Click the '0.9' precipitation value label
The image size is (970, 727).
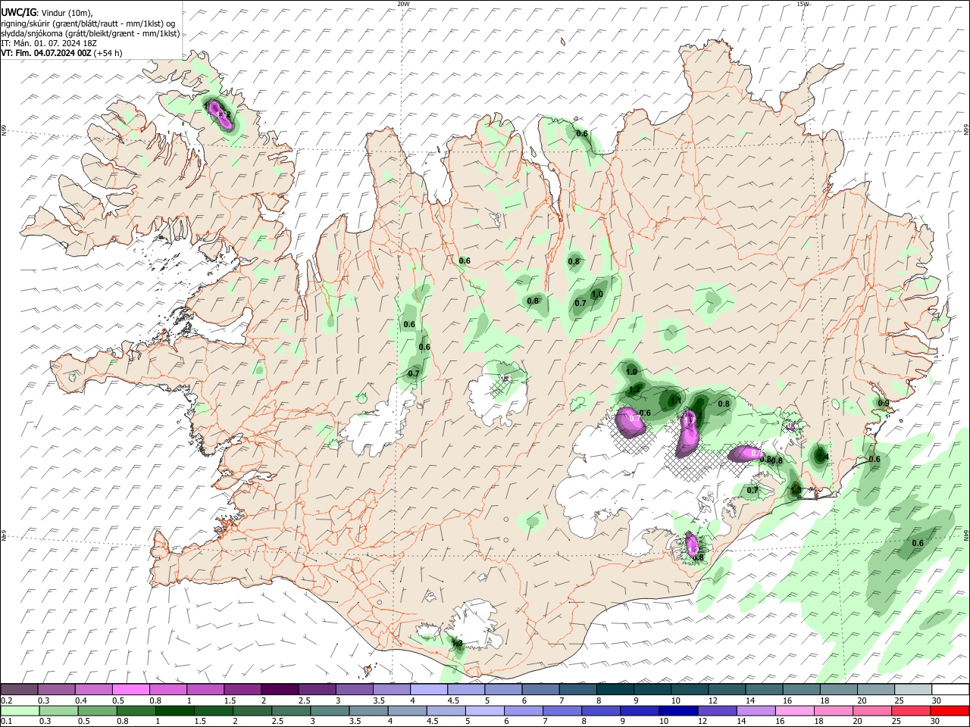(883, 403)
